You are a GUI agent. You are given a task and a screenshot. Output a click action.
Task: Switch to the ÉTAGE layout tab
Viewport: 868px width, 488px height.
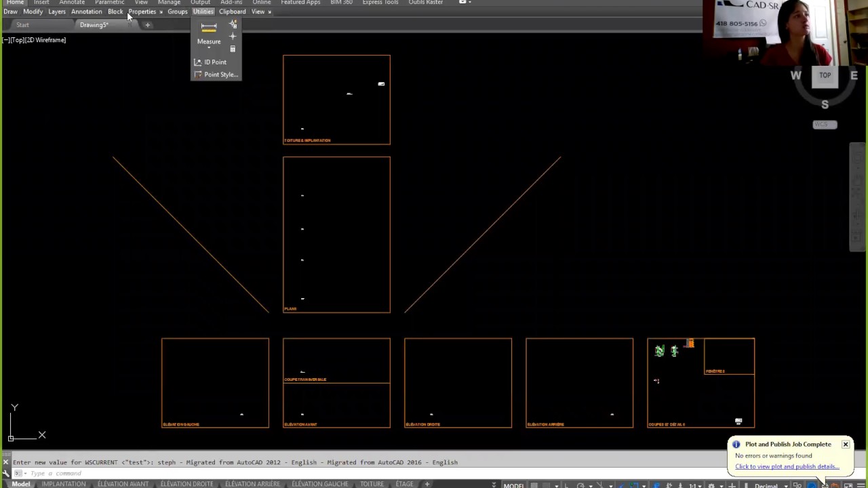coord(404,484)
